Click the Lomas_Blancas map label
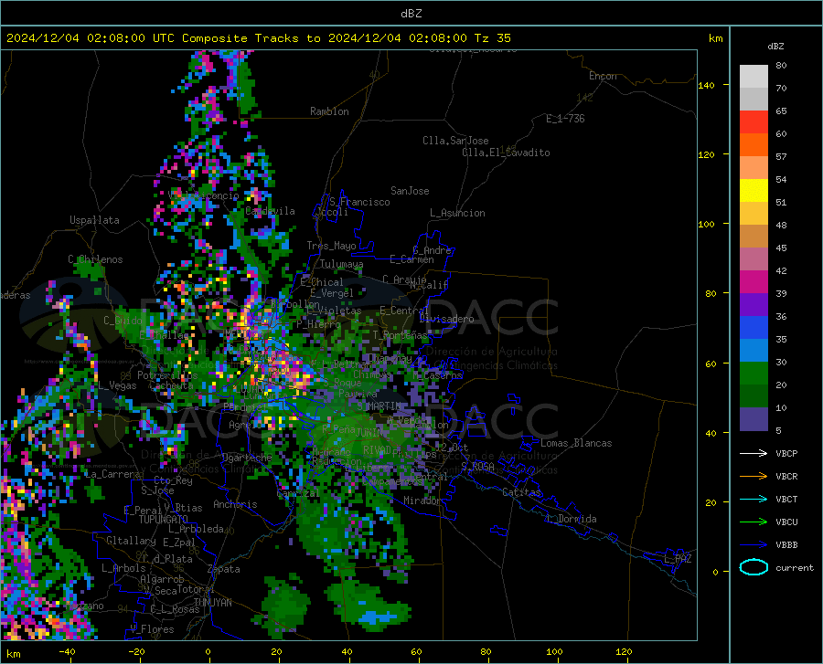This screenshot has width=823, height=664. click(576, 443)
